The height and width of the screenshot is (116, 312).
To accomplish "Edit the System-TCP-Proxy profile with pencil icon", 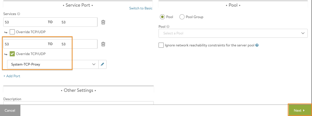I will click(102, 64).
